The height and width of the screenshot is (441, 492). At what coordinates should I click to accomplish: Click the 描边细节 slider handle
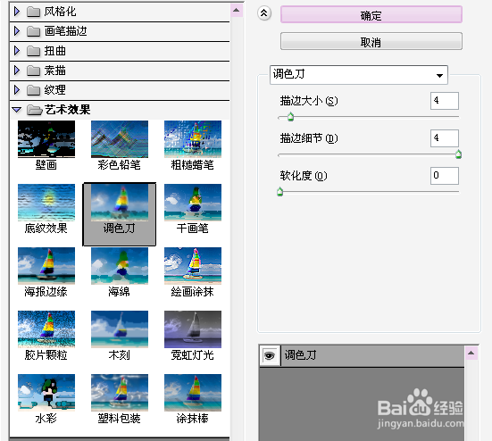click(x=458, y=154)
